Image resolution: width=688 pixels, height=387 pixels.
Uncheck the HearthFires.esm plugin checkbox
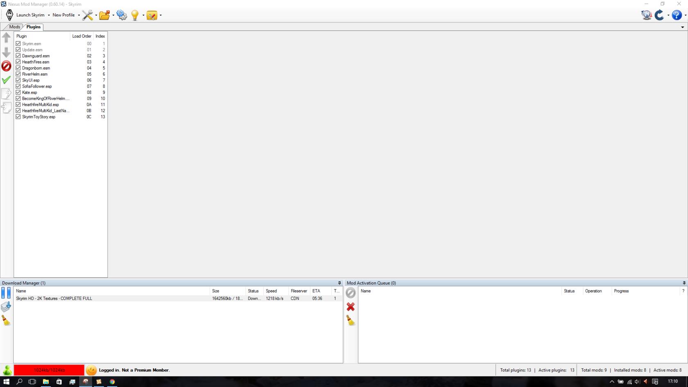pos(18,62)
